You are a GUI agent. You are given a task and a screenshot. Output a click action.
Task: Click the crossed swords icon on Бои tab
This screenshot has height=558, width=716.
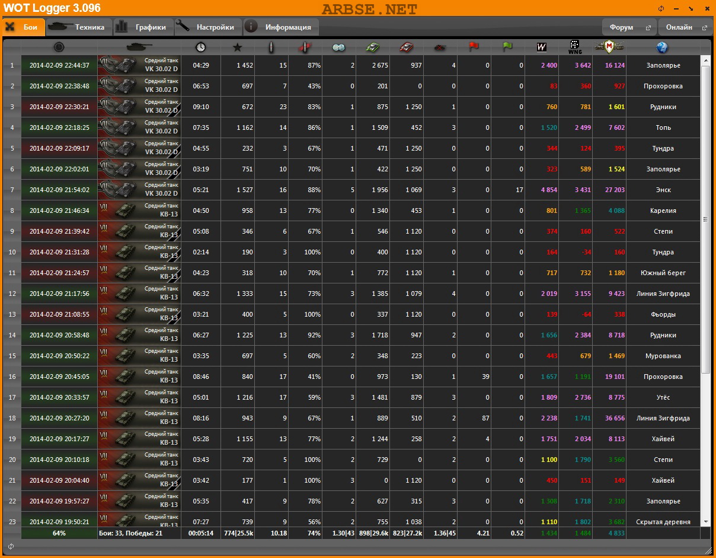(10, 27)
